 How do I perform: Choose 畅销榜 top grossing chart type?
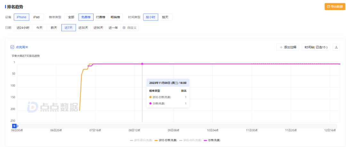coord(115,17)
